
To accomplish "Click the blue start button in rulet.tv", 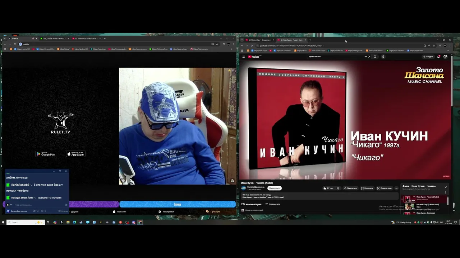I will tap(178, 204).
